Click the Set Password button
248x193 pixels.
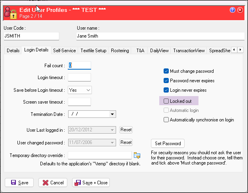[x=168, y=144]
